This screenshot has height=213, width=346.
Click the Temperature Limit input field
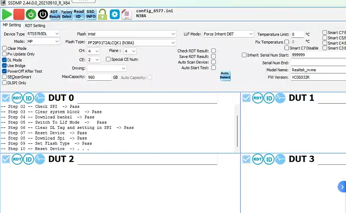point(297,34)
